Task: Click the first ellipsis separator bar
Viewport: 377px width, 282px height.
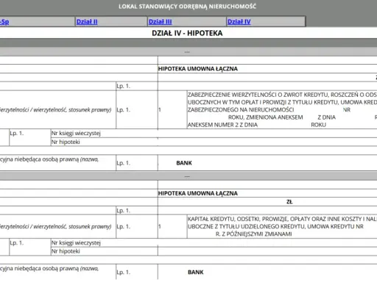Action: coord(188,52)
